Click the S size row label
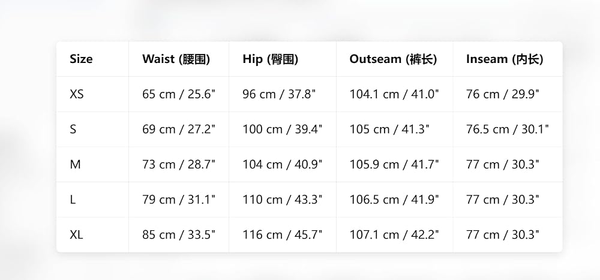This screenshot has width=600, height=280. (x=73, y=130)
